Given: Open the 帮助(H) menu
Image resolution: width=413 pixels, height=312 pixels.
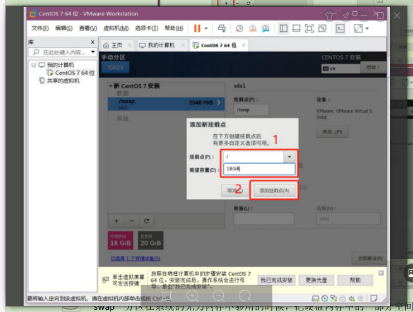Looking at the screenshot, I should pos(174,28).
